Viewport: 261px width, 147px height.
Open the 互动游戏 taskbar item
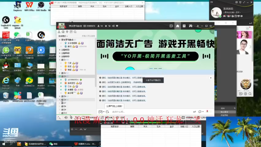click(35, 144)
